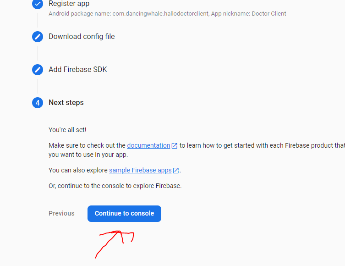
Task: Open the documentation link
Action: coord(148,145)
